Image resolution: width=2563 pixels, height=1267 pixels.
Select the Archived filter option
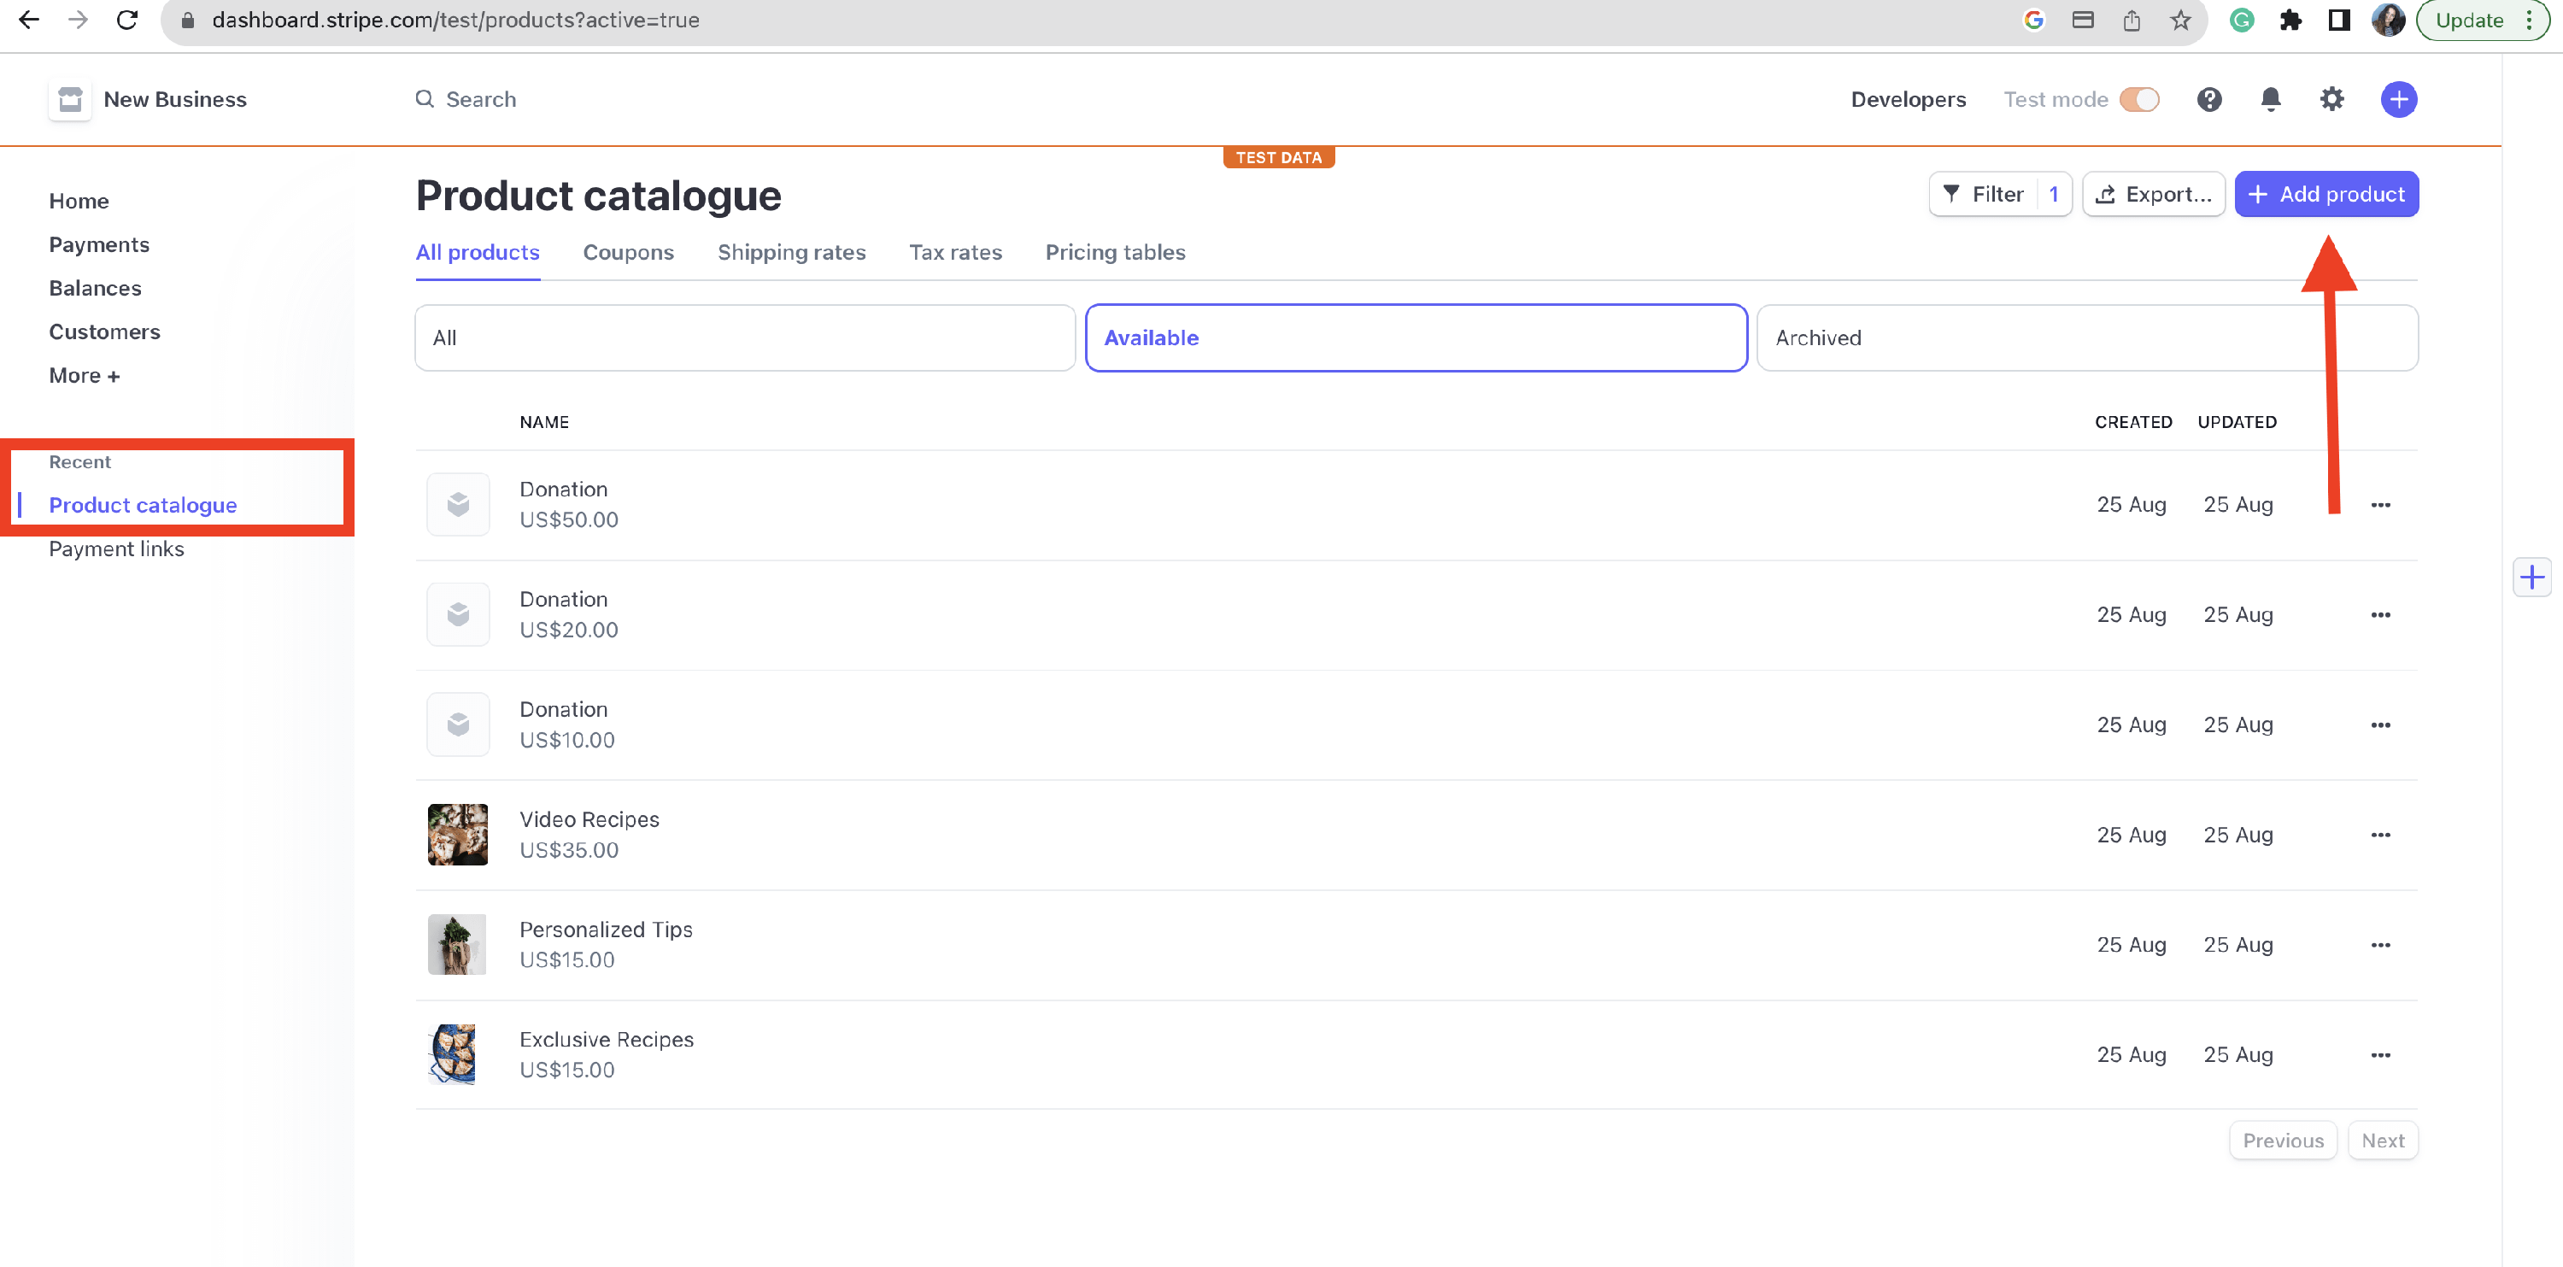2086,338
